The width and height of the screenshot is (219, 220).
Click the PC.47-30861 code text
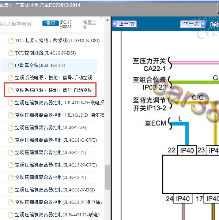click(x=67, y=24)
